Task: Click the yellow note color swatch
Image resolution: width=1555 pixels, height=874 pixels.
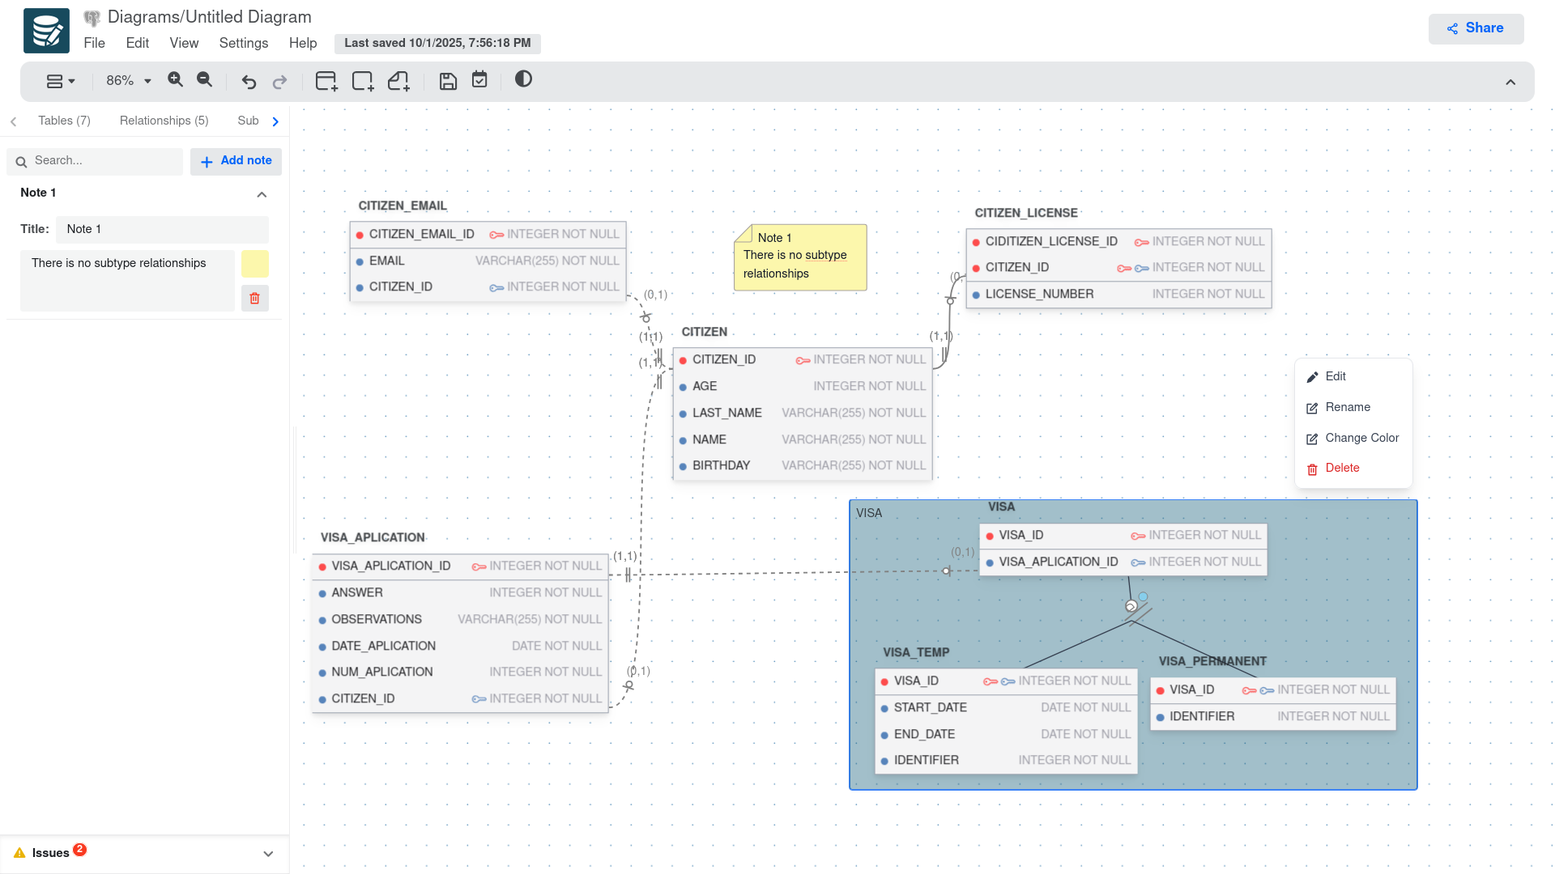Action: click(254, 264)
